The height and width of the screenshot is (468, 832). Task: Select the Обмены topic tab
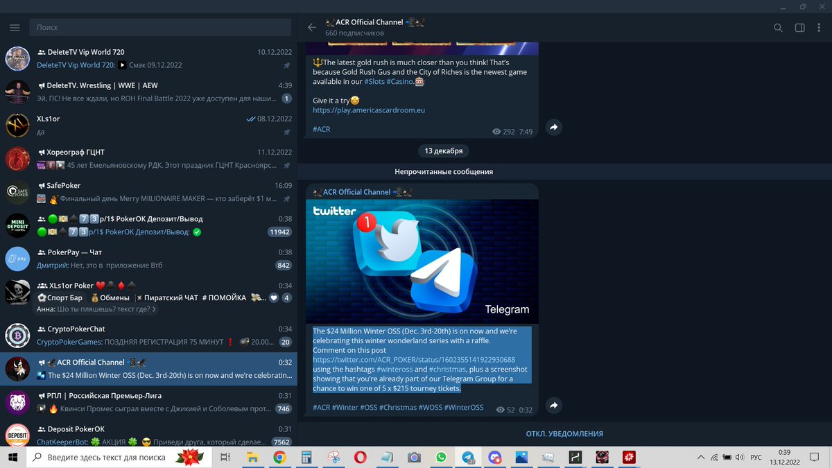[110, 297]
